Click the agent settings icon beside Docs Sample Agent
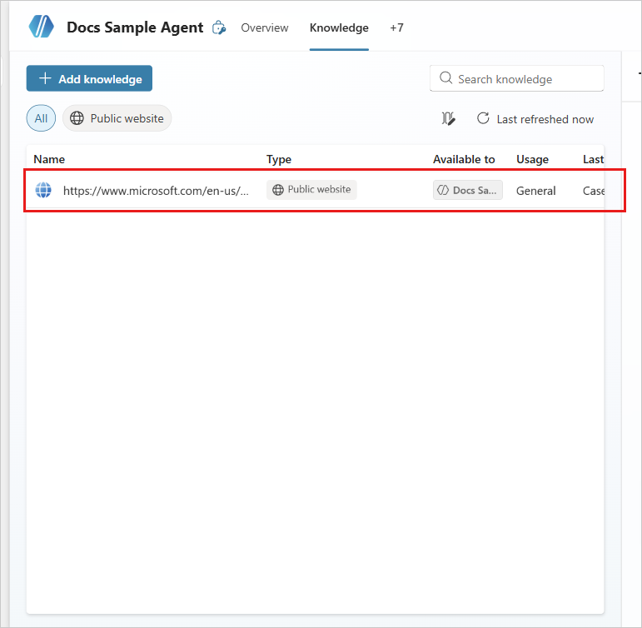Viewport: 642px width, 628px height. [x=219, y=27]
